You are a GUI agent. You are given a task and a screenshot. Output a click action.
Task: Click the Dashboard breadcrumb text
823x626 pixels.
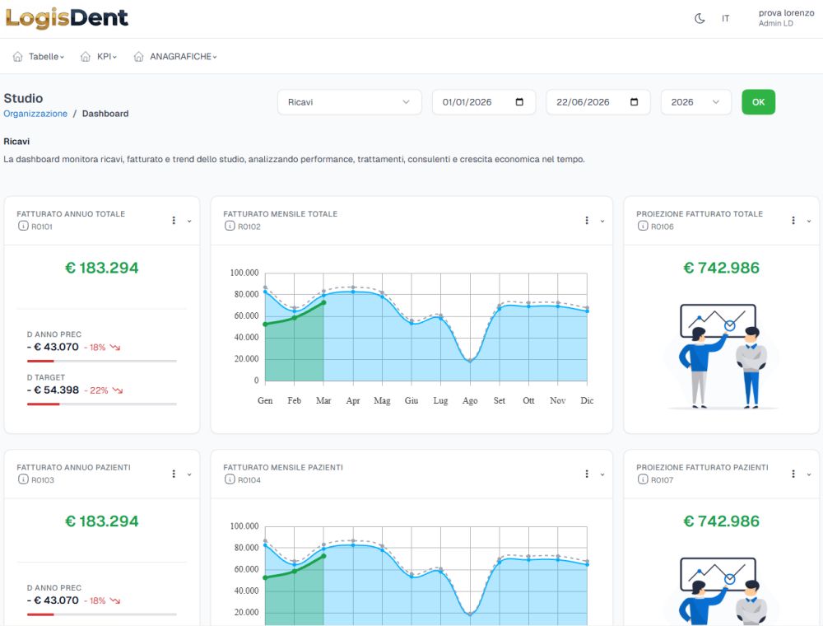(x=105, y=114)
